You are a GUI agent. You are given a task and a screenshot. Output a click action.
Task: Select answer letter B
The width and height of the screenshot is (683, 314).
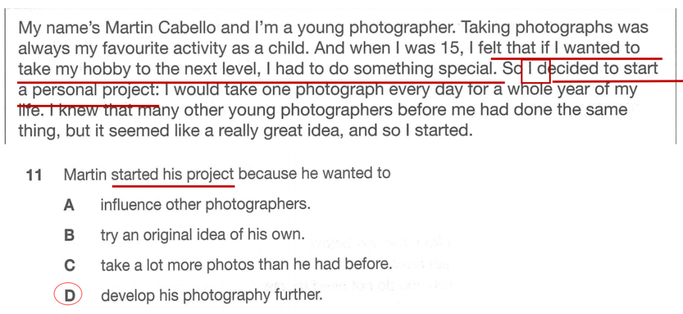click(x=69, y=235)
